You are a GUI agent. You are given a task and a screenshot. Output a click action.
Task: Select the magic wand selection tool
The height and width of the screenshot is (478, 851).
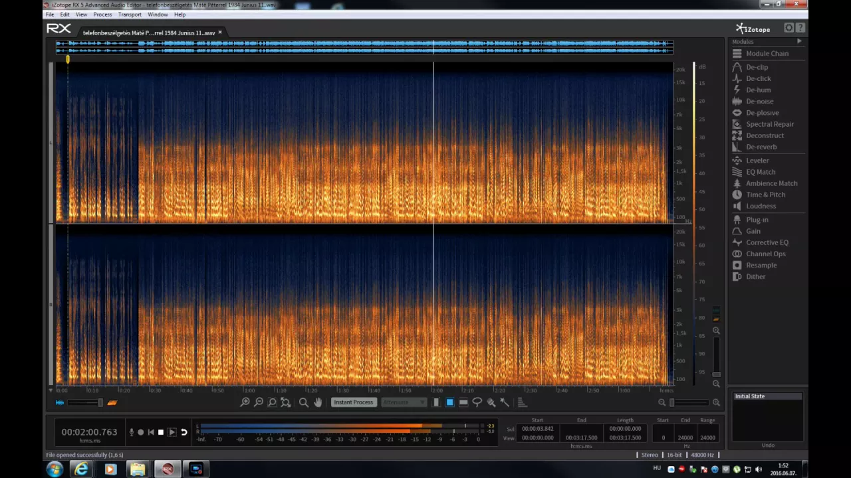(x=504, y=402)
